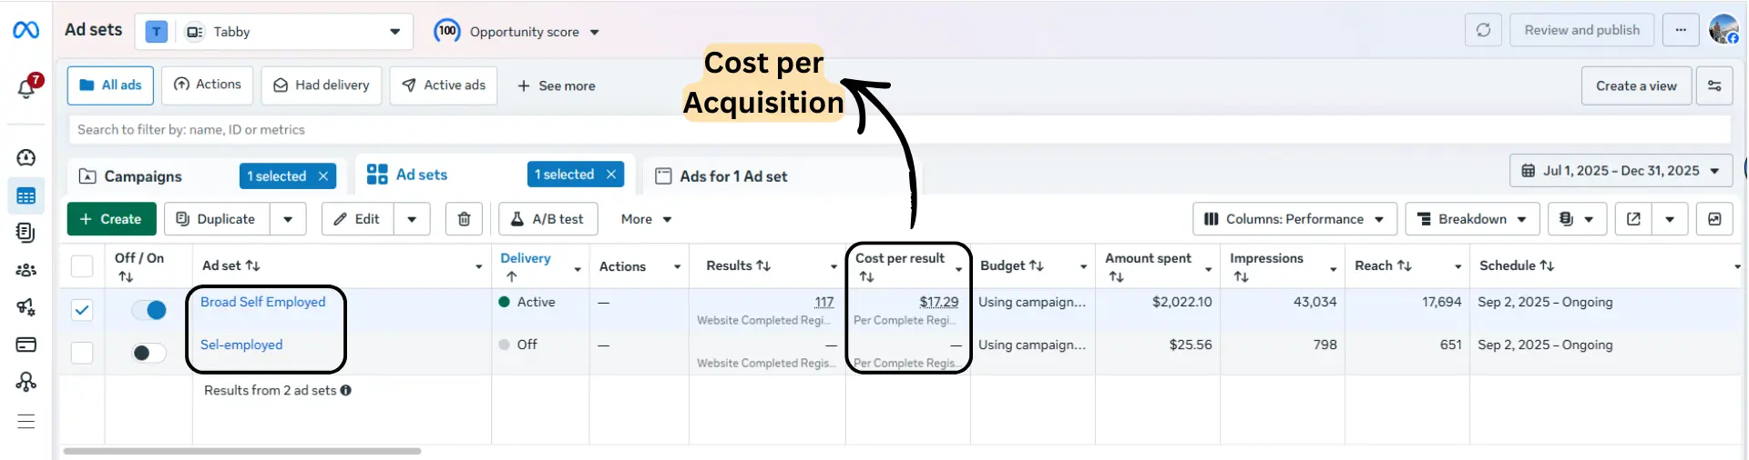Click the horizontal table scrollbar
The image size is (1749, 460).
(242, 451)
